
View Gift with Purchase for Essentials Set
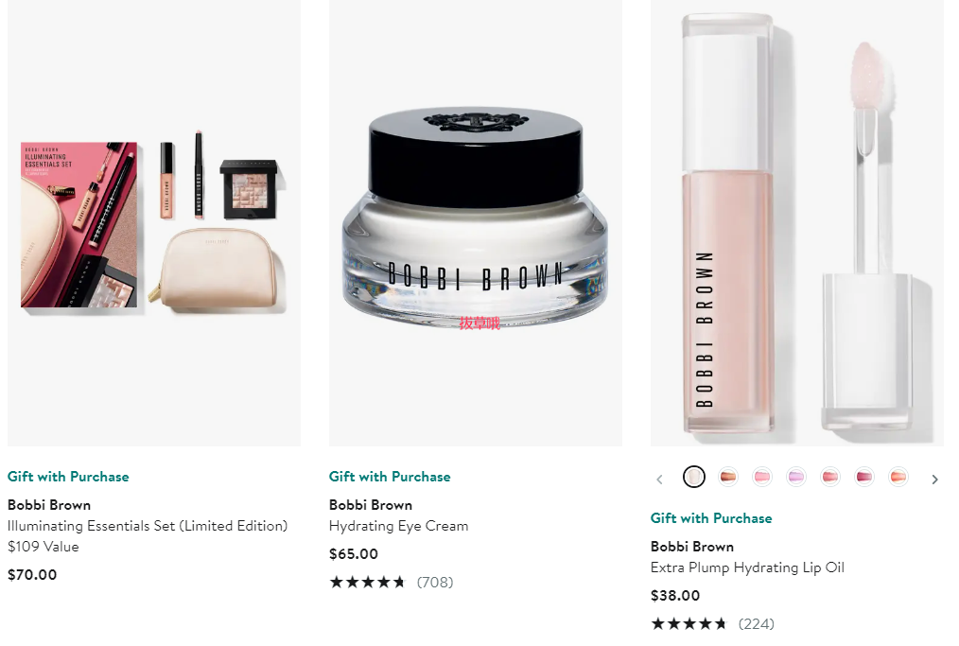click(68, 477)
